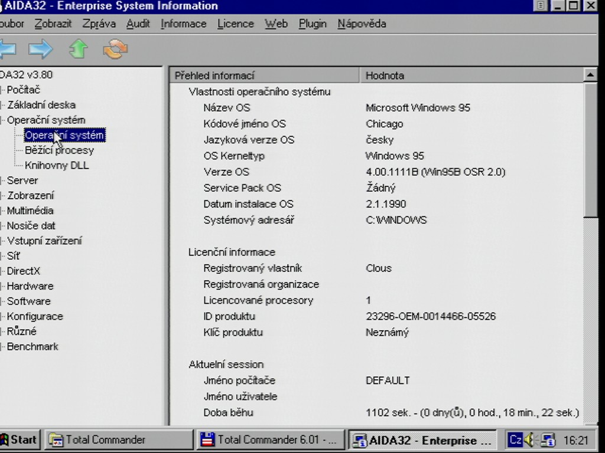Click the speaker volume tray icon
This screenshot has width=605, height=453.
pyautogui.click(x=531, y=439)
